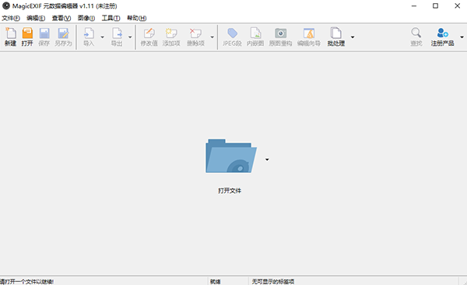Viewport: 467px width, 285px height.
Task: Click the 查找 magnifier search icon
Action: point(416,37)
